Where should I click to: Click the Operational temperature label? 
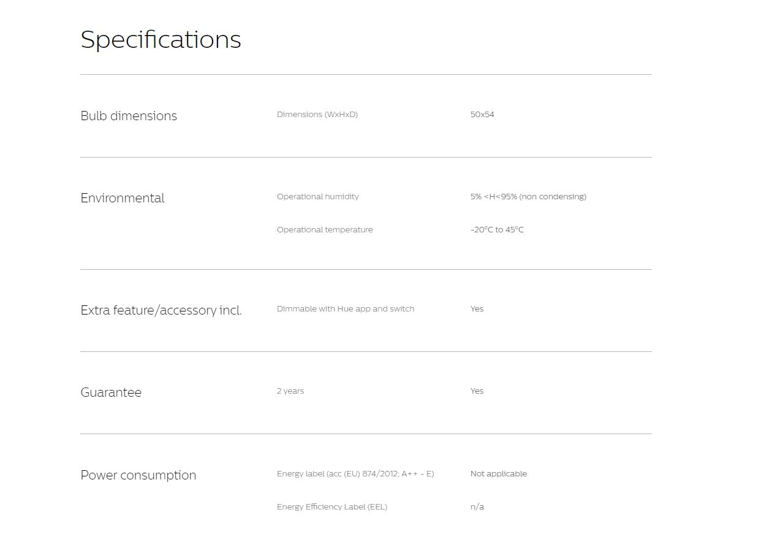(x=324, y=230)
